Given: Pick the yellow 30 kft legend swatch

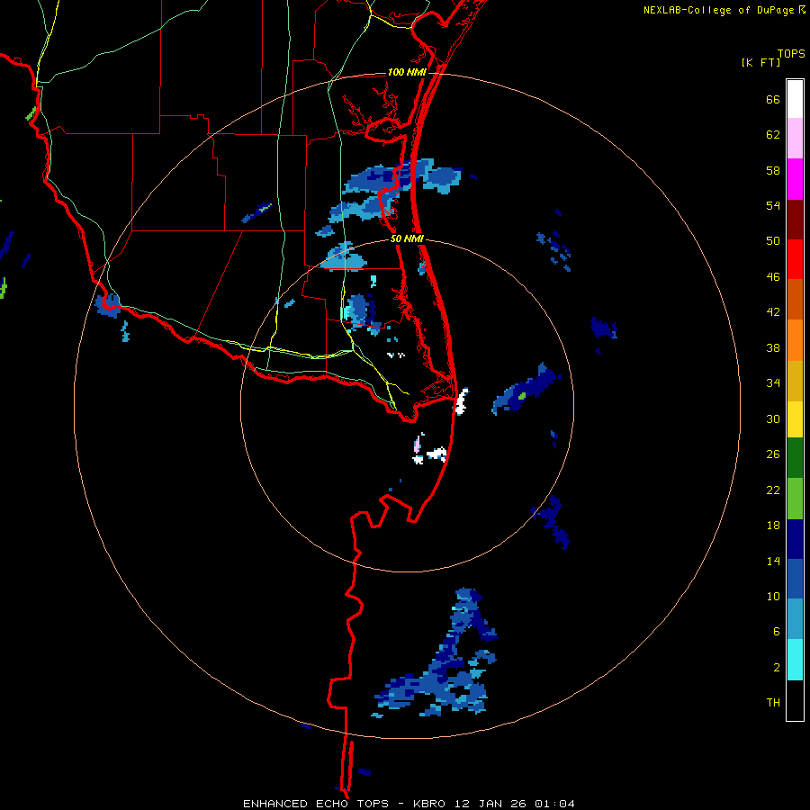Looking at the screenshot, I should point(795,419).
